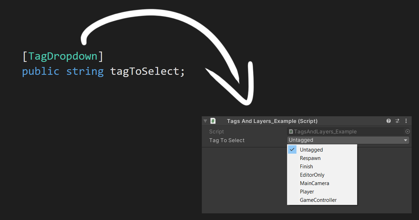Open the help documentation via the question mark icon
The height and width of the screenshot is (220, 419).
pyautogui.click(x=388, y=121)
